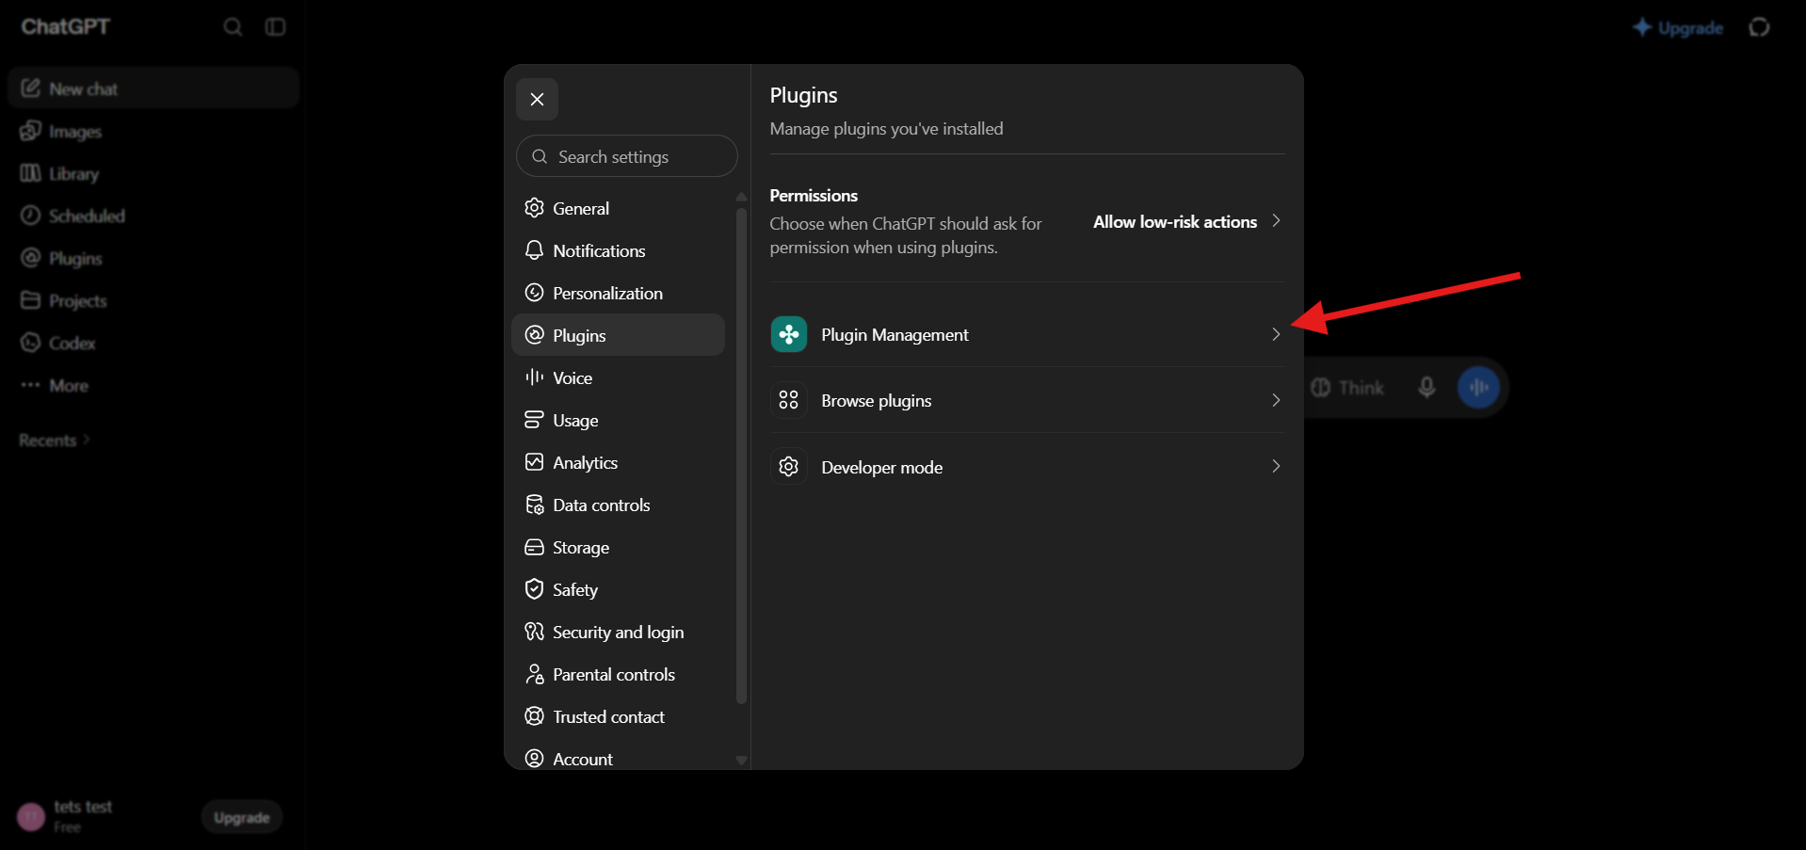1806x850 pixels.
Task: Click the magnifier icon in Search settings
Action: [x=540, y=156]
